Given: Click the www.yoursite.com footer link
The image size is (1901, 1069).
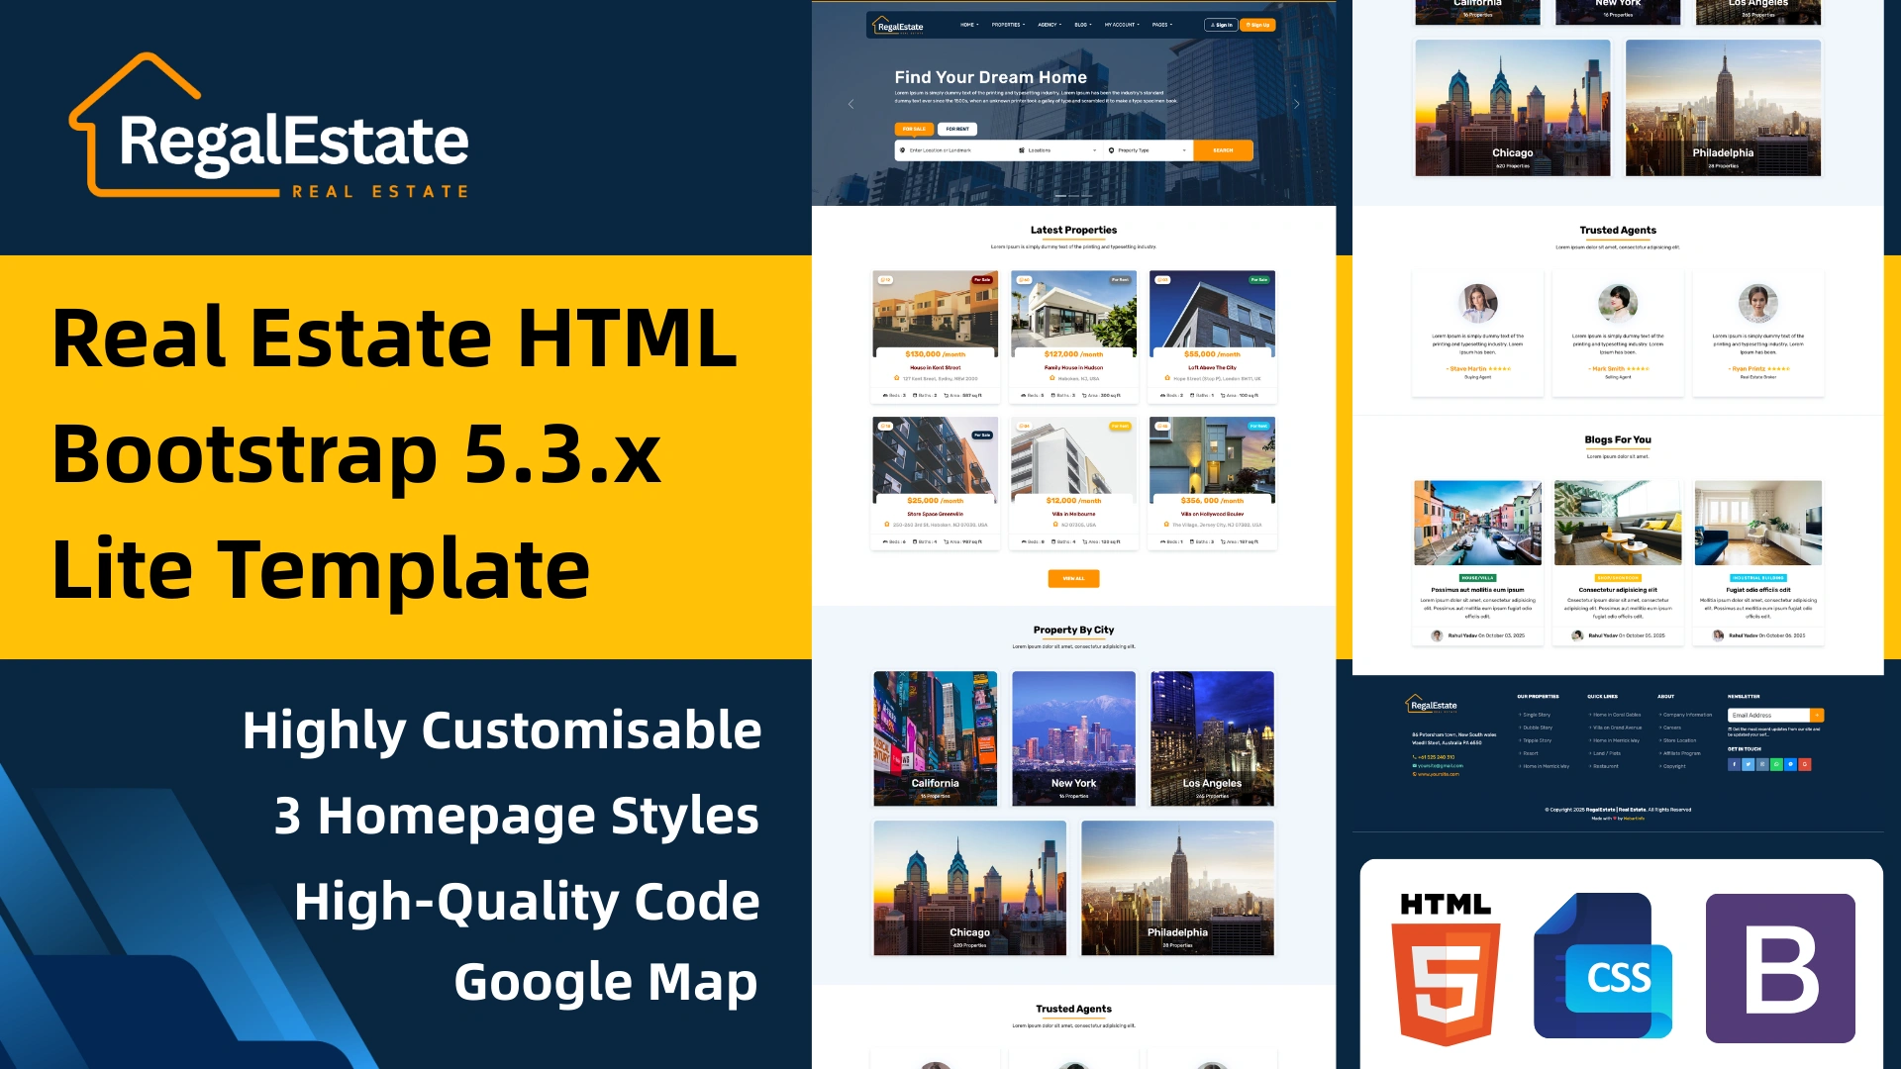Looking at the screenshot, I should (x=1436, y=774).
